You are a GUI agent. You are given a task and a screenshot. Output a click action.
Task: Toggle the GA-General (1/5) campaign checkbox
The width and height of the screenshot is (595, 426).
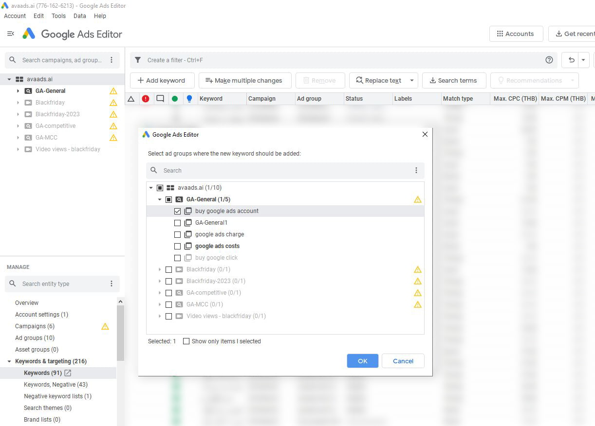(x=168, y=199)
